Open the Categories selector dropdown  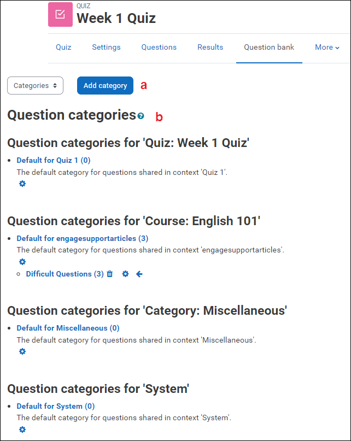point(35,86)
